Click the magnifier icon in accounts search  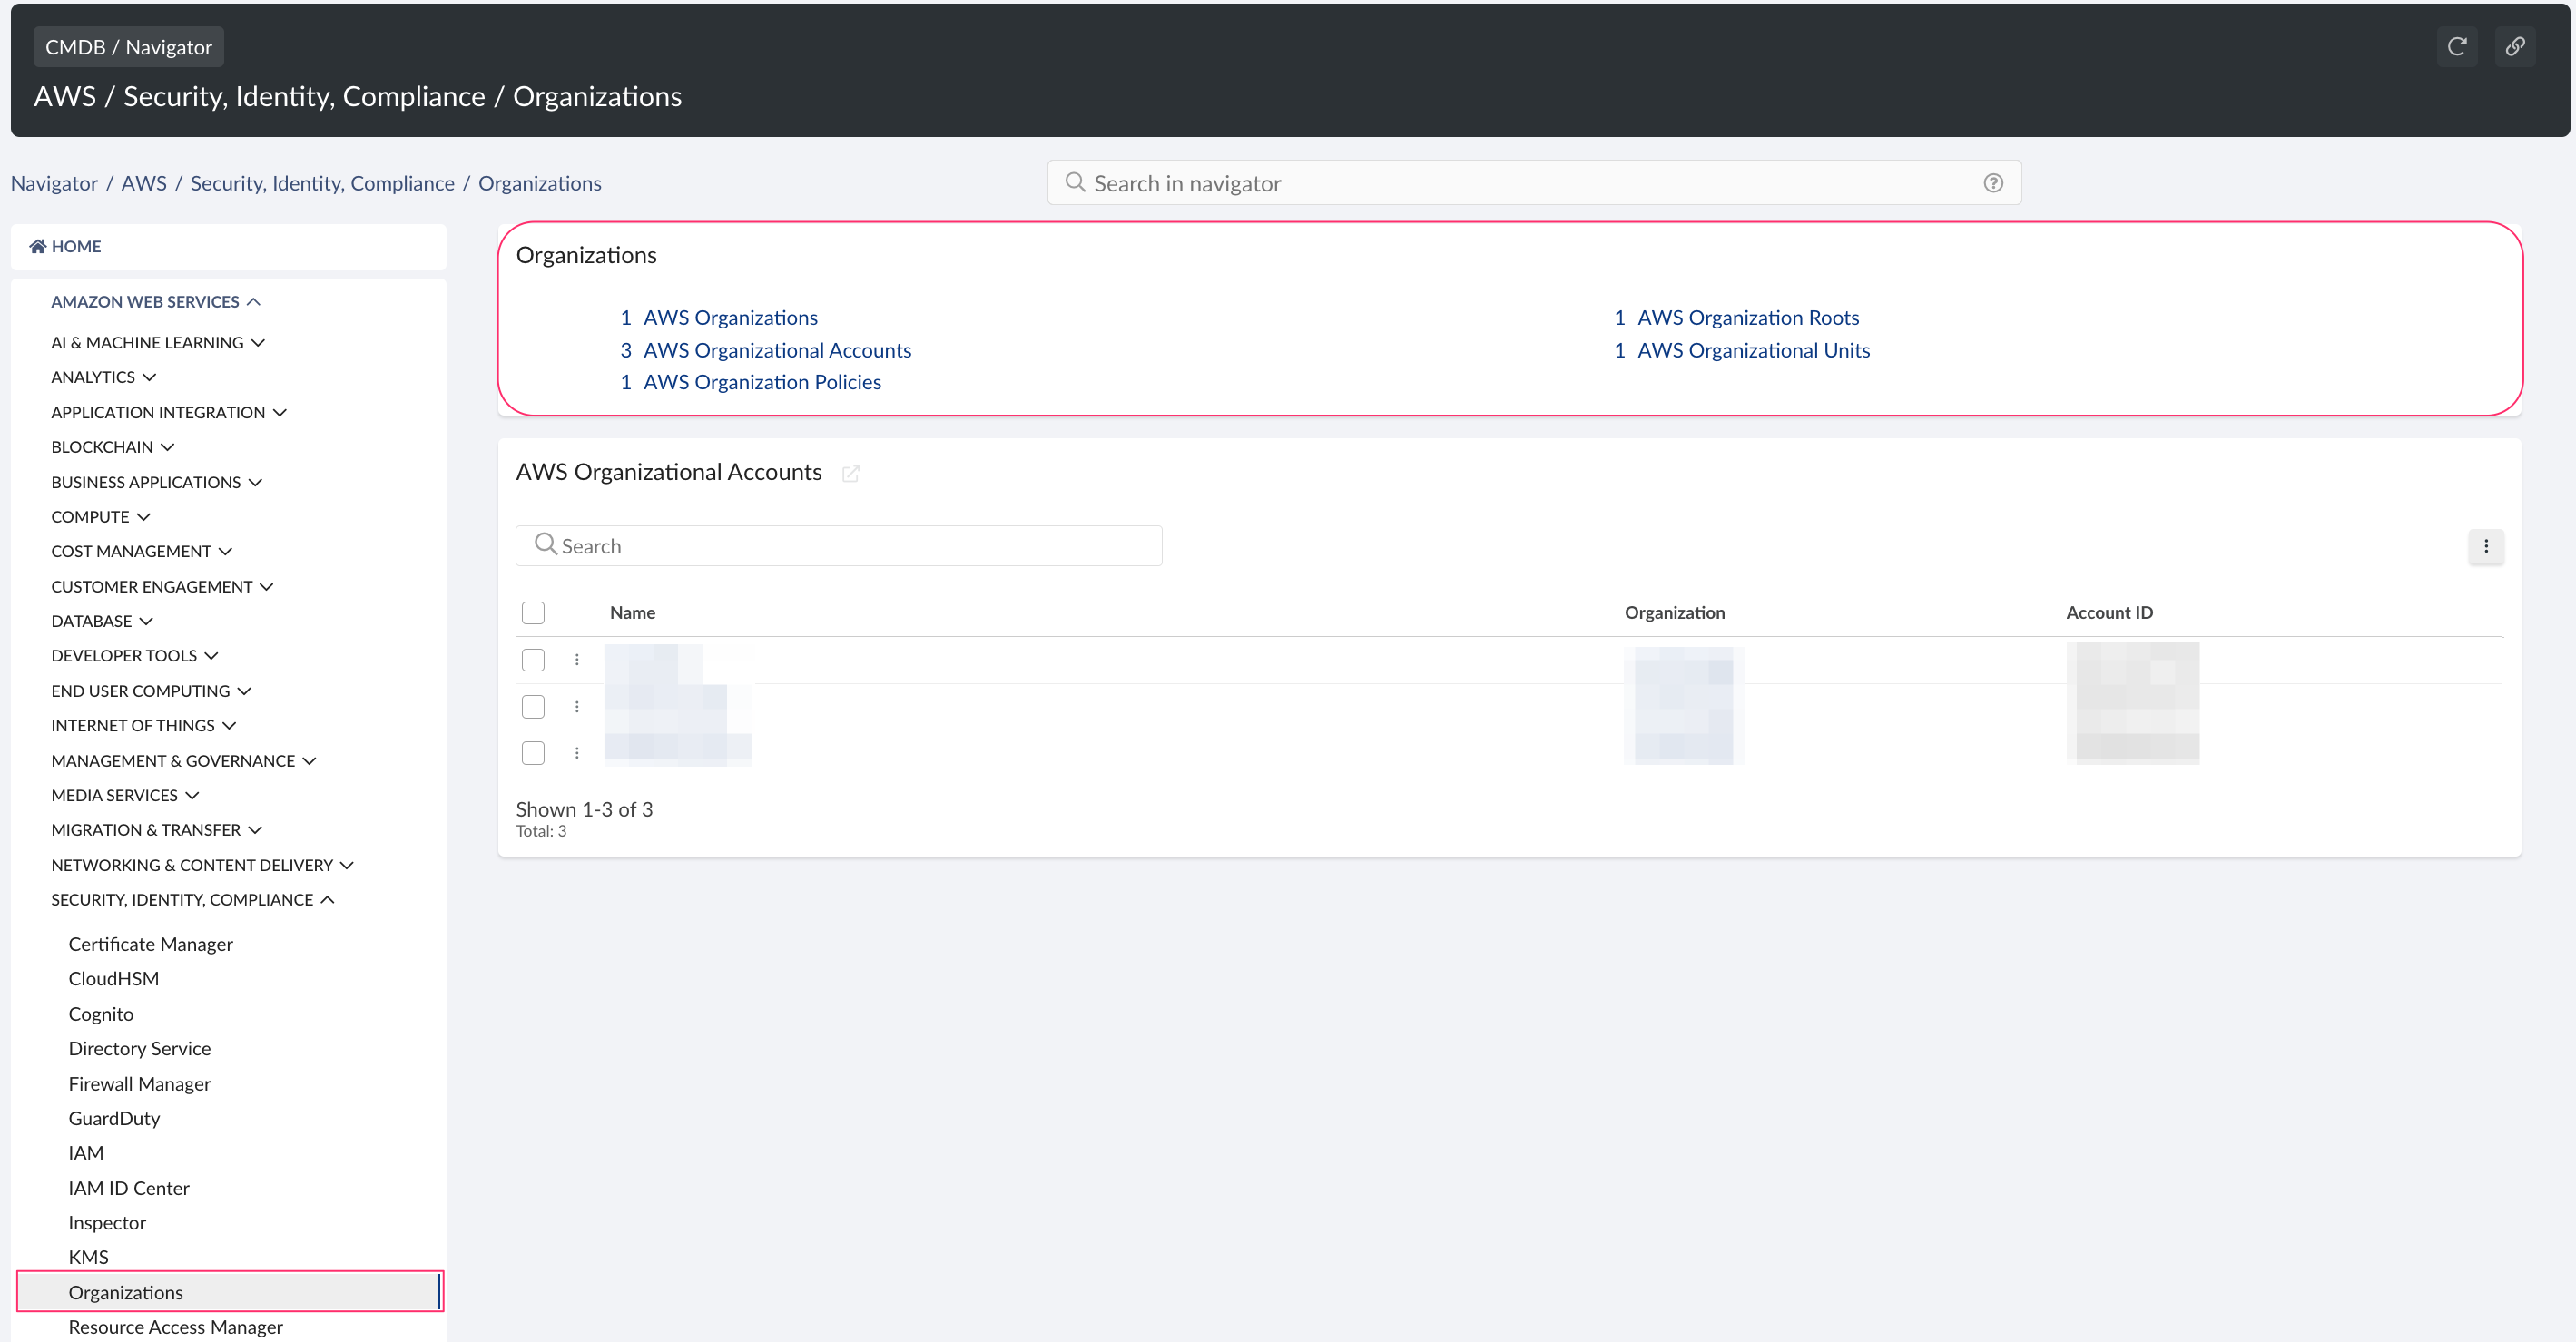[x=546, y=544]
